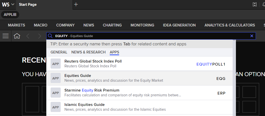265x116 pixels.
Task: Click the Equity Market description text
Action: pyautogui.click(x=114, y=81)
